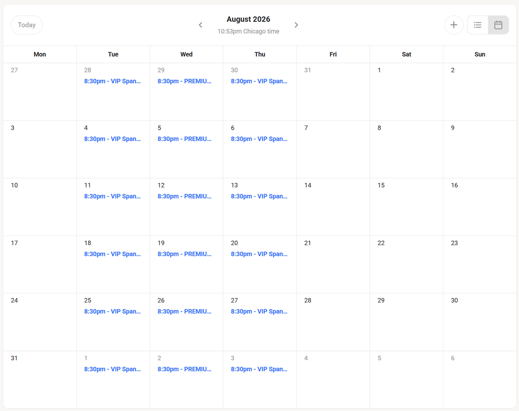Select Sunday August 23 cell
This screenshot has width=519, height=411.
pos(480,264)
